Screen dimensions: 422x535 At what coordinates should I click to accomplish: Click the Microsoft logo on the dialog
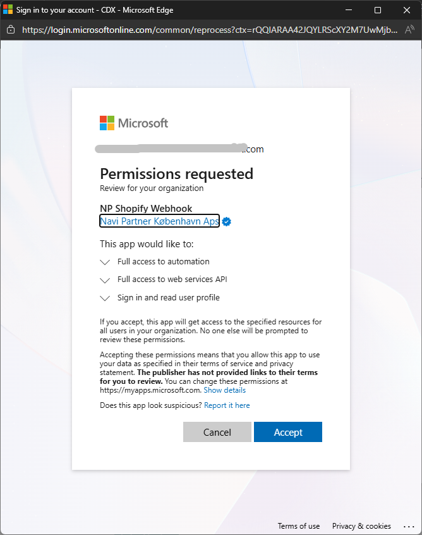coord(134,123)
